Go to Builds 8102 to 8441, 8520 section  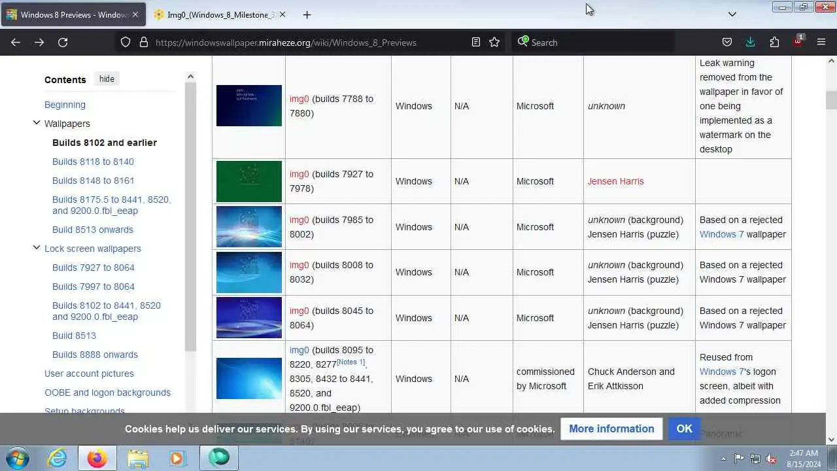point(107,311)
